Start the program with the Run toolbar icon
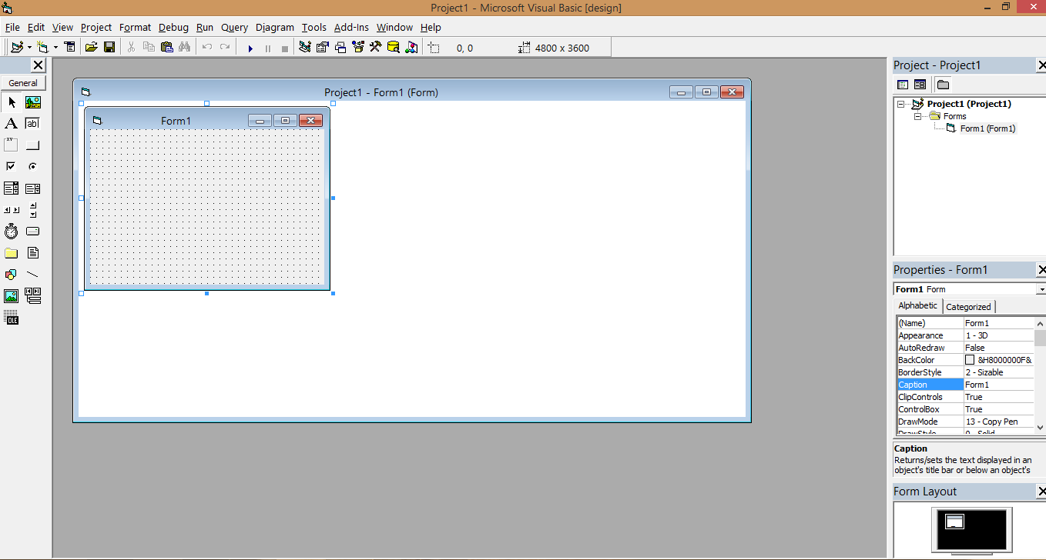 tap(250, 47)
